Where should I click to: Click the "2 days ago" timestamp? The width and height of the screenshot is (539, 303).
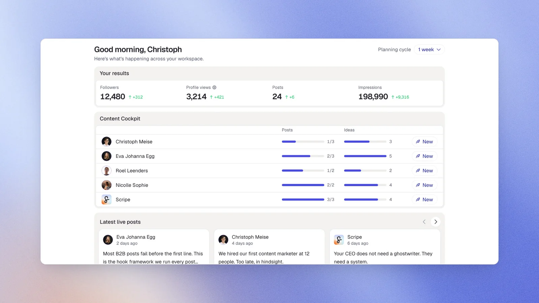point(127,243)
